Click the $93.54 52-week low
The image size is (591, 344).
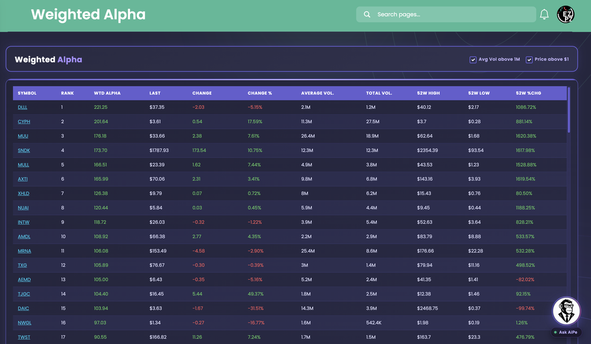tap(476, 150)
